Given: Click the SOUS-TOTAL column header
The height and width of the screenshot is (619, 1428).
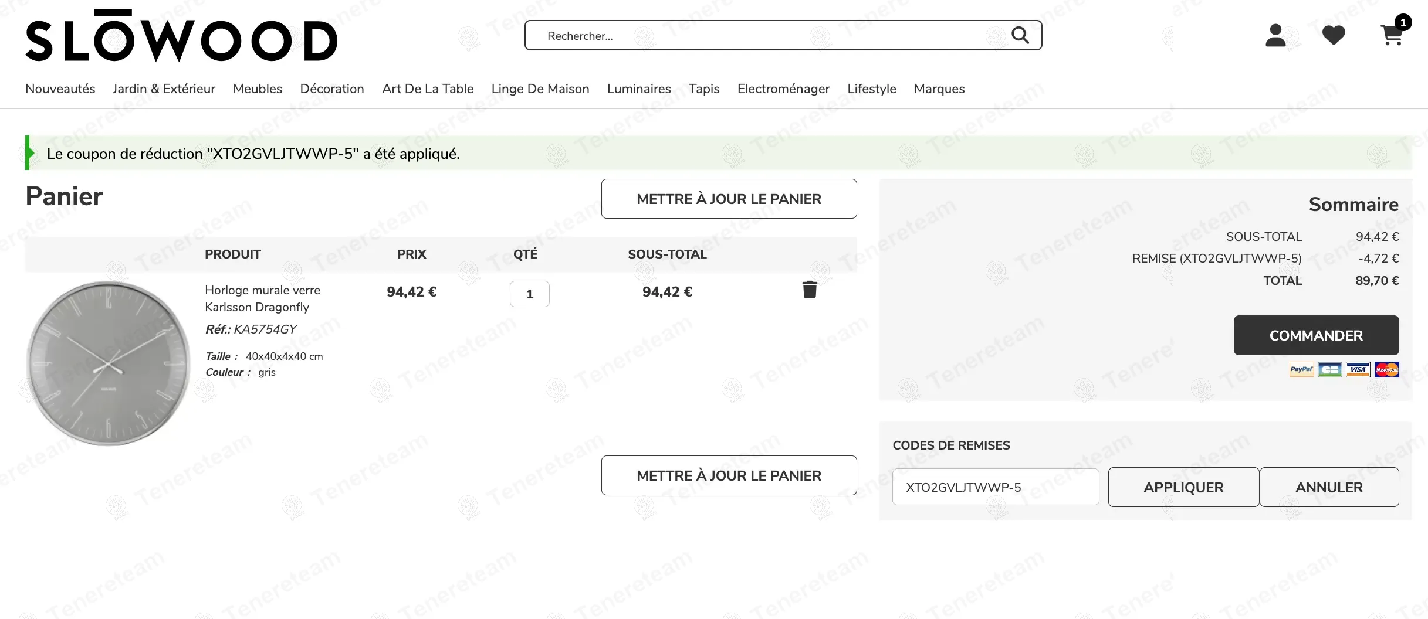Looking at the screenshot, I should click(667, 254).
